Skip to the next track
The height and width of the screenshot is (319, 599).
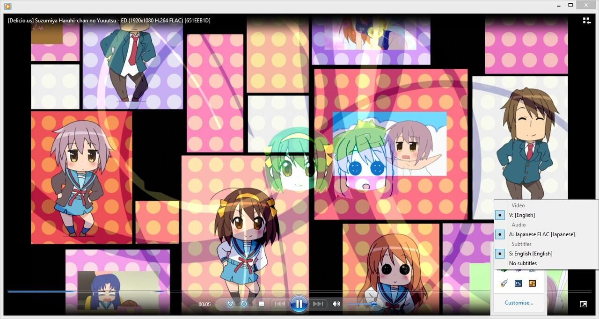point(318,304)
